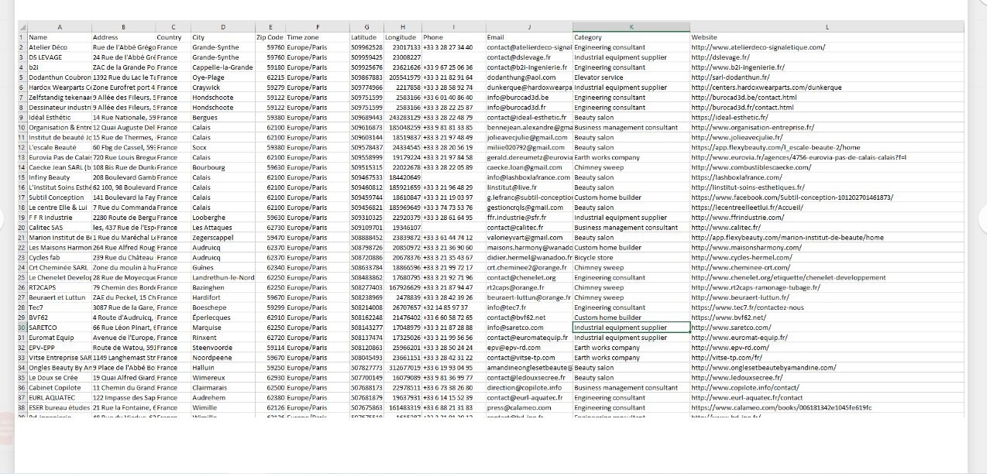Click email cell 'linstitut@live.fr'
The image size is (987, 474).
click(529, 187)
